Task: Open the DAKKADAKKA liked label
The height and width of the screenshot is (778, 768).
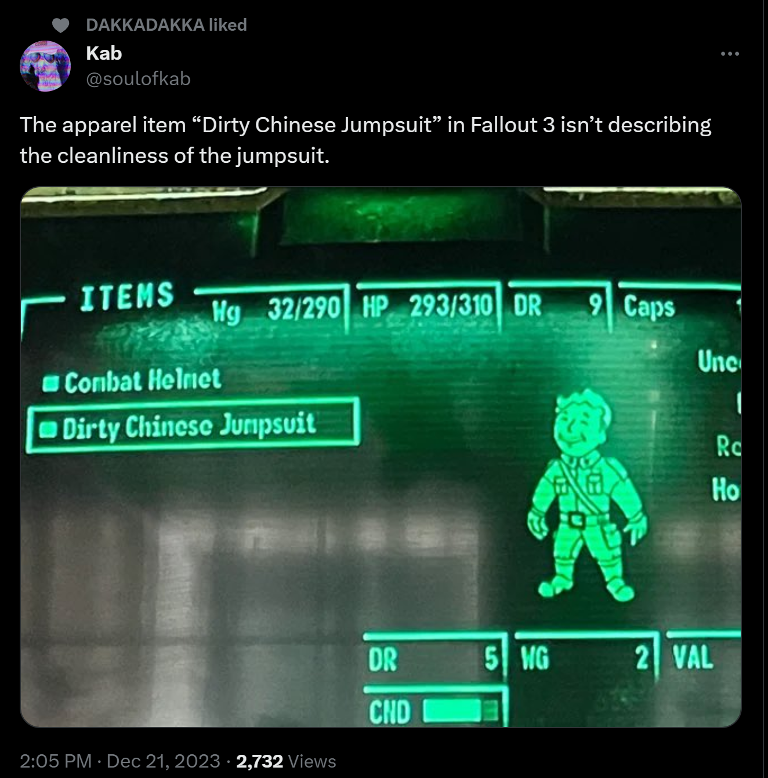Action: tap(166, 25)
